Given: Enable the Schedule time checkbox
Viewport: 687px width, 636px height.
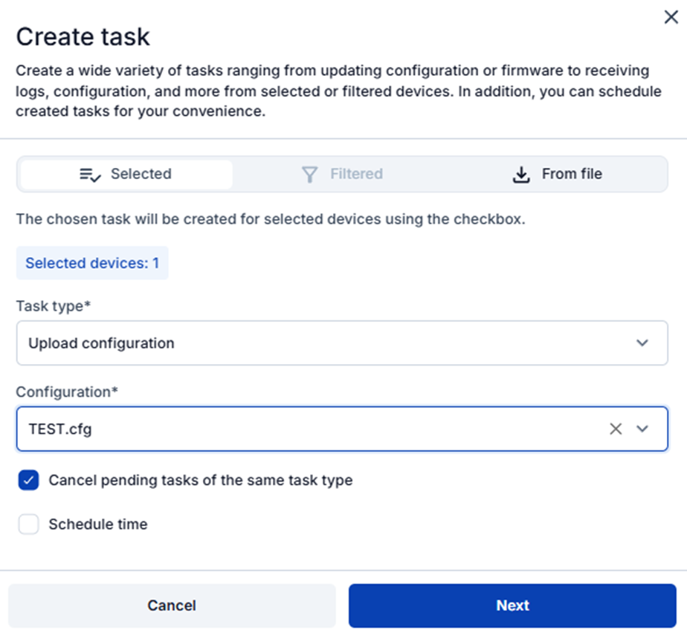Looking at the screenshot, I should (28, 524).
